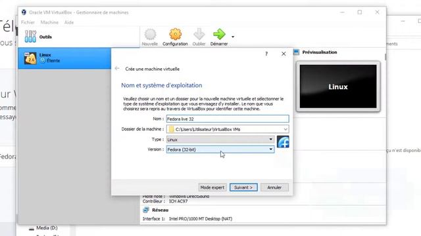Click the Réseau section icon

pos(146,210)
